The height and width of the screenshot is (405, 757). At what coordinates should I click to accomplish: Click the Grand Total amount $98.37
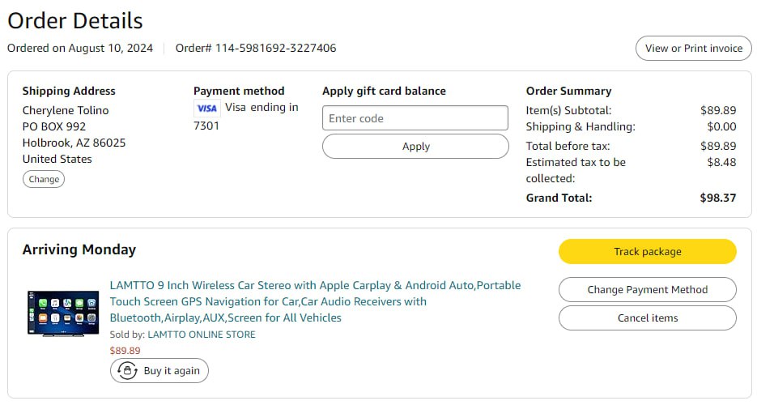717,198
